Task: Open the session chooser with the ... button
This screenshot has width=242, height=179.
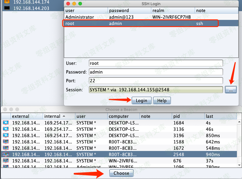Action: coord(231,90)
